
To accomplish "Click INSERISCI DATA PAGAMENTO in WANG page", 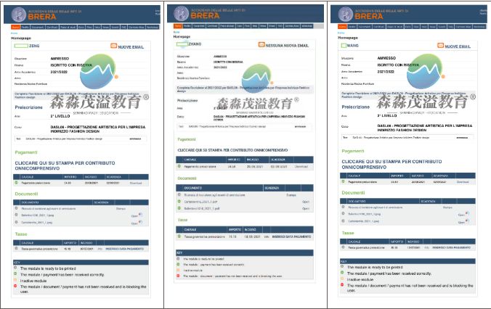I will pos(452,247).
